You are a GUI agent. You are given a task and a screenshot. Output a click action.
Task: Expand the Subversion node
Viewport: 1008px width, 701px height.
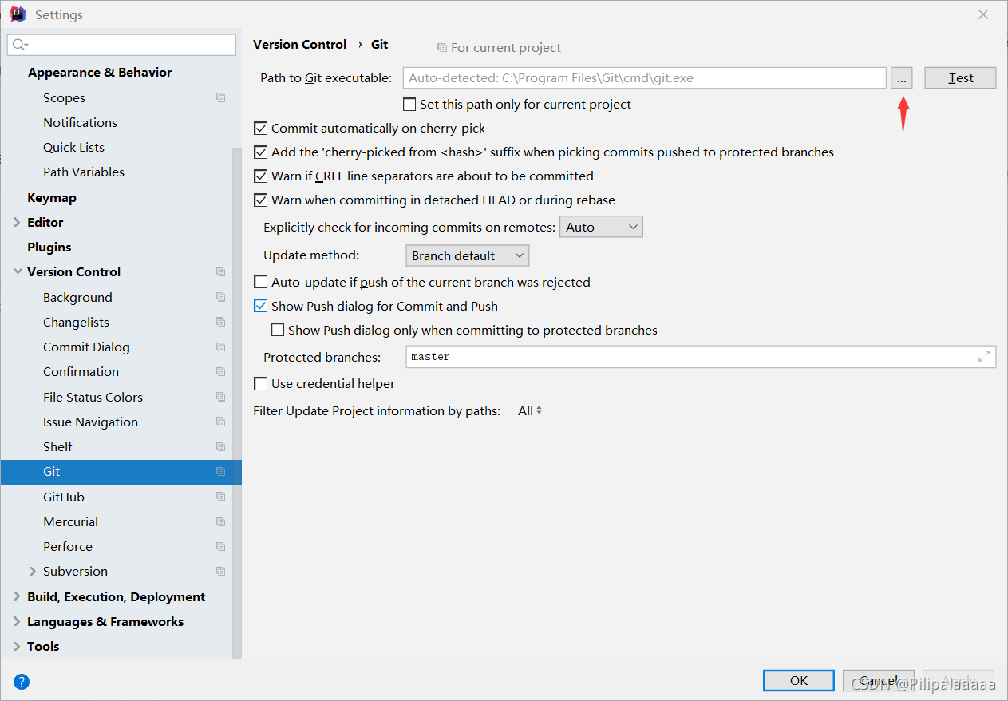click(x=33, y=571)
